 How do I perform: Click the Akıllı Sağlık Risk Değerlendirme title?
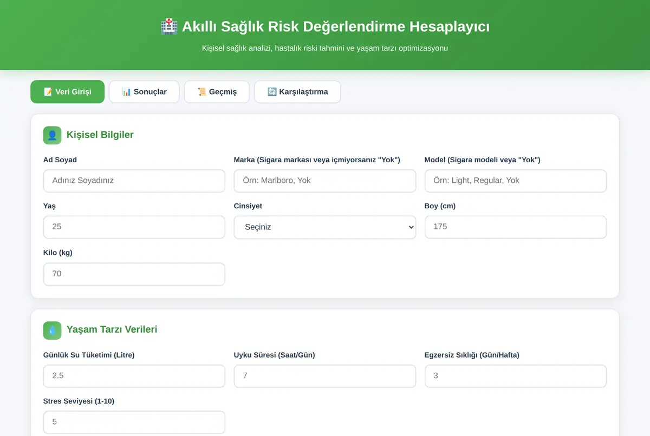click(336, 27)
